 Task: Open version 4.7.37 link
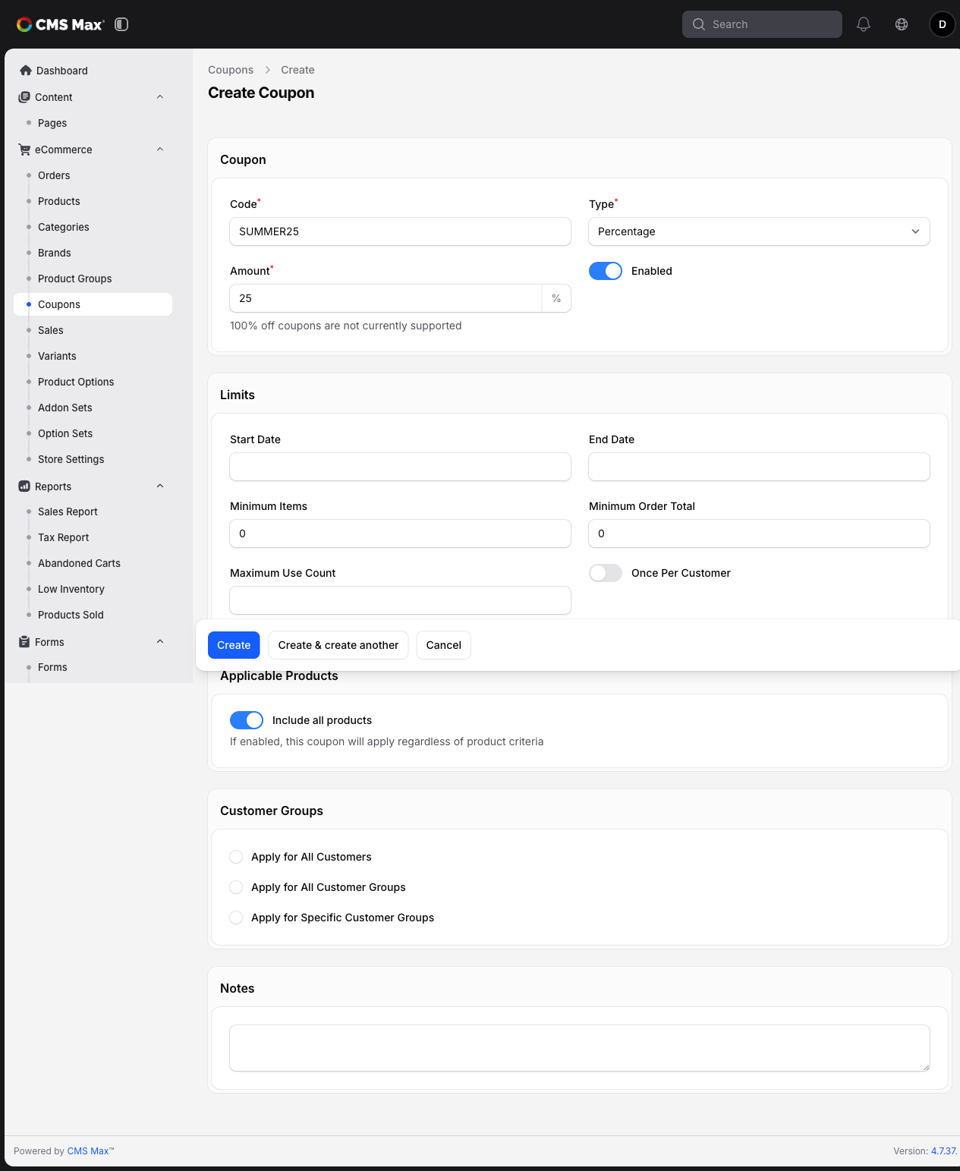(x=944, y=1151)
